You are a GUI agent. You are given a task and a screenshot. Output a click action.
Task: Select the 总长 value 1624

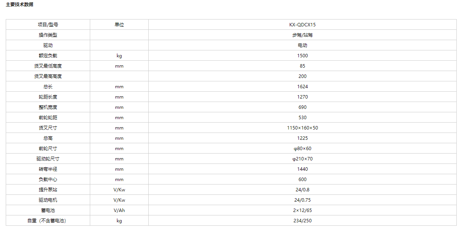[302, 86]
